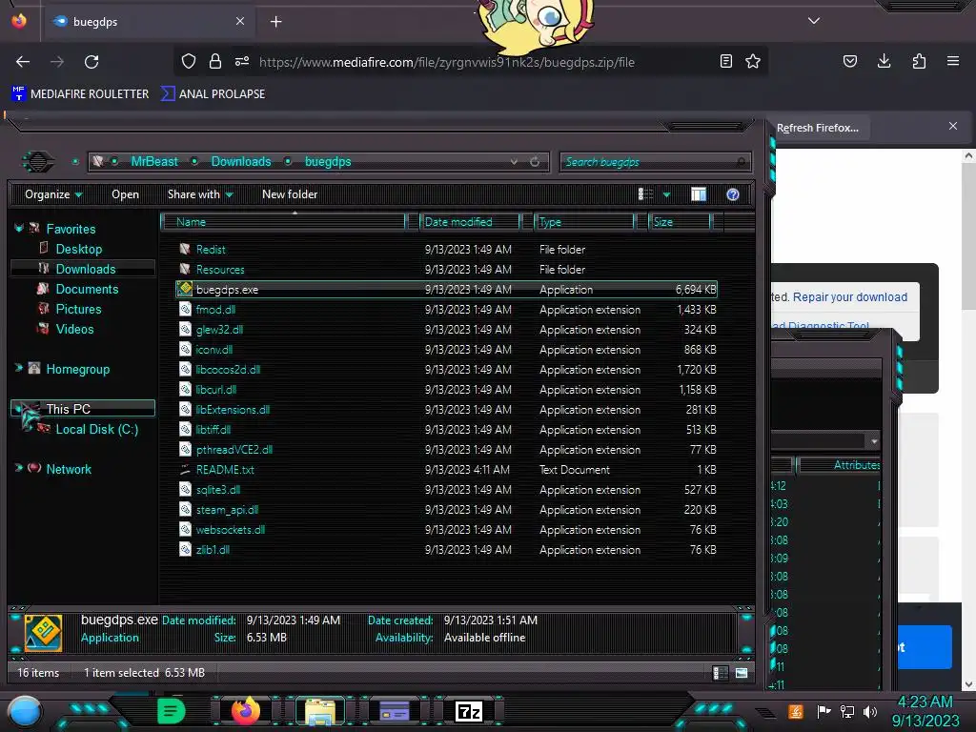Dismiss the Refresh Firefox notification
Screen dimensions: 976x732
point(953,127)
